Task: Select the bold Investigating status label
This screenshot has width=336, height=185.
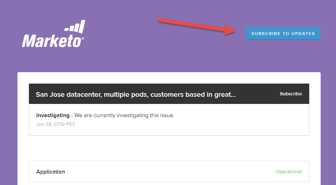Action: [53, 115]
